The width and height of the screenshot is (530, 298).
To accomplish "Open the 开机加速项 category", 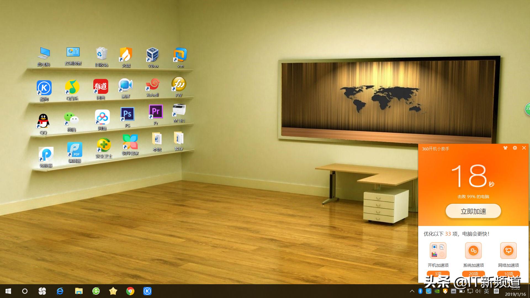I will point(438,251).
